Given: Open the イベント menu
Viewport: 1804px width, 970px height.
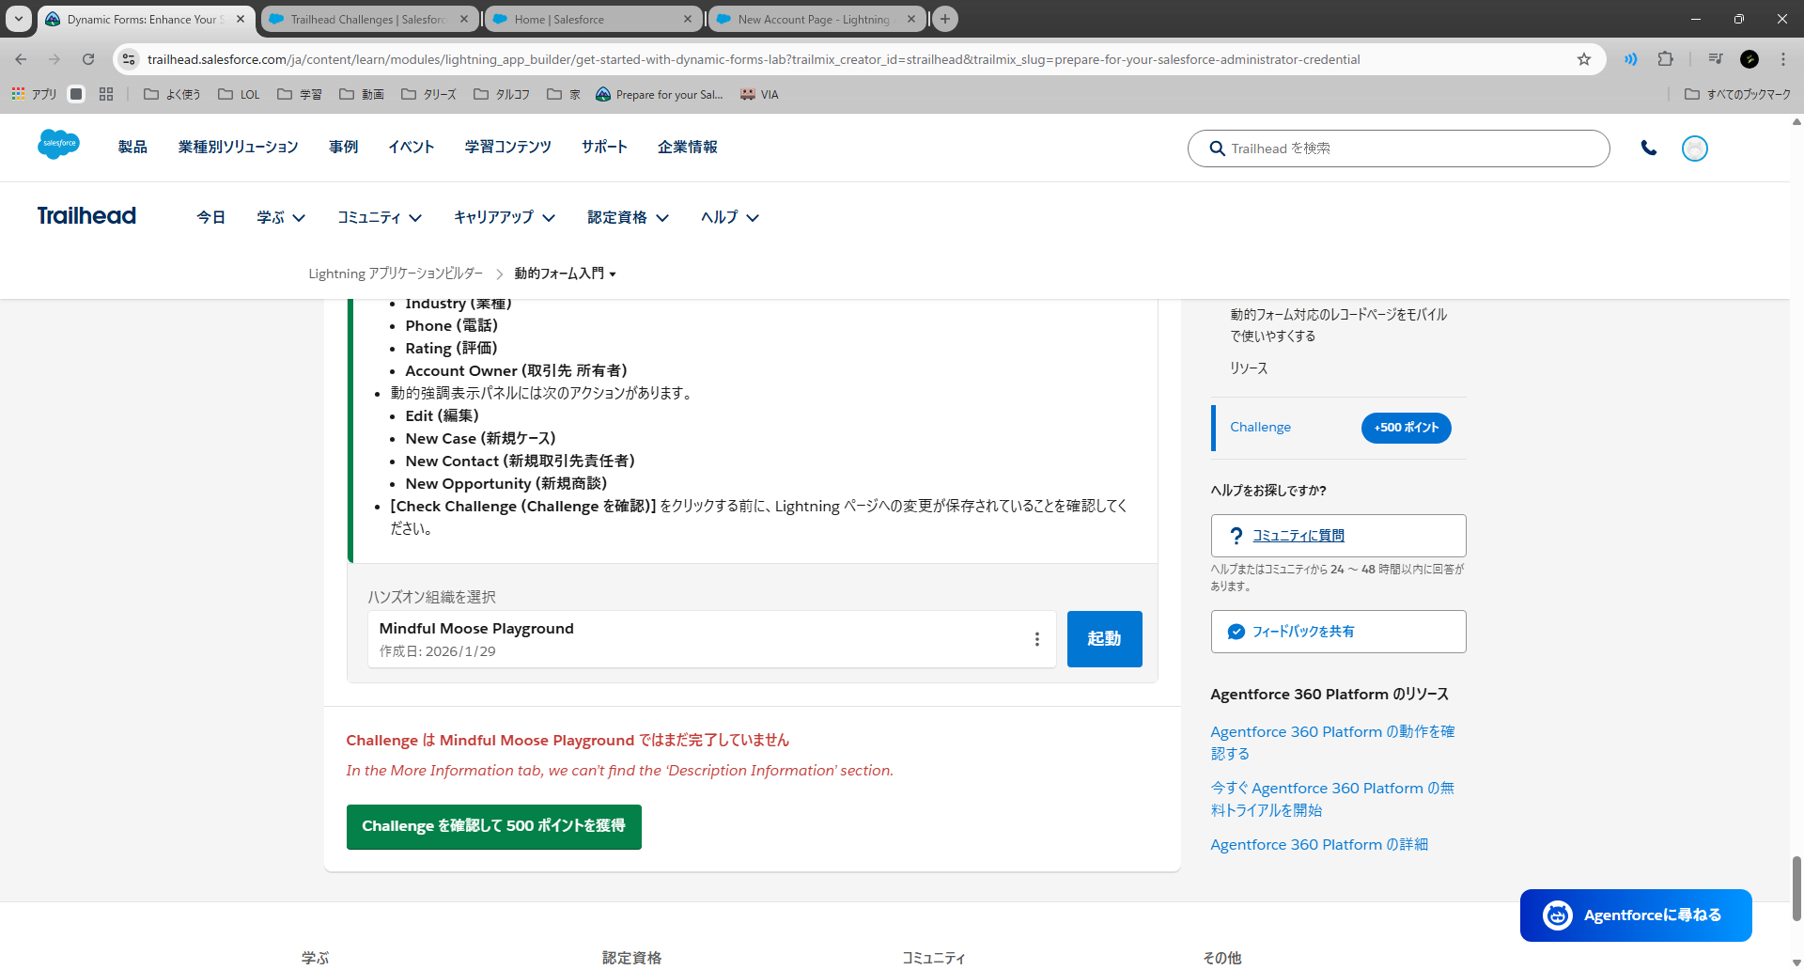Looking at the screenshot, I should pyautogui.click(x=412, y=147).
